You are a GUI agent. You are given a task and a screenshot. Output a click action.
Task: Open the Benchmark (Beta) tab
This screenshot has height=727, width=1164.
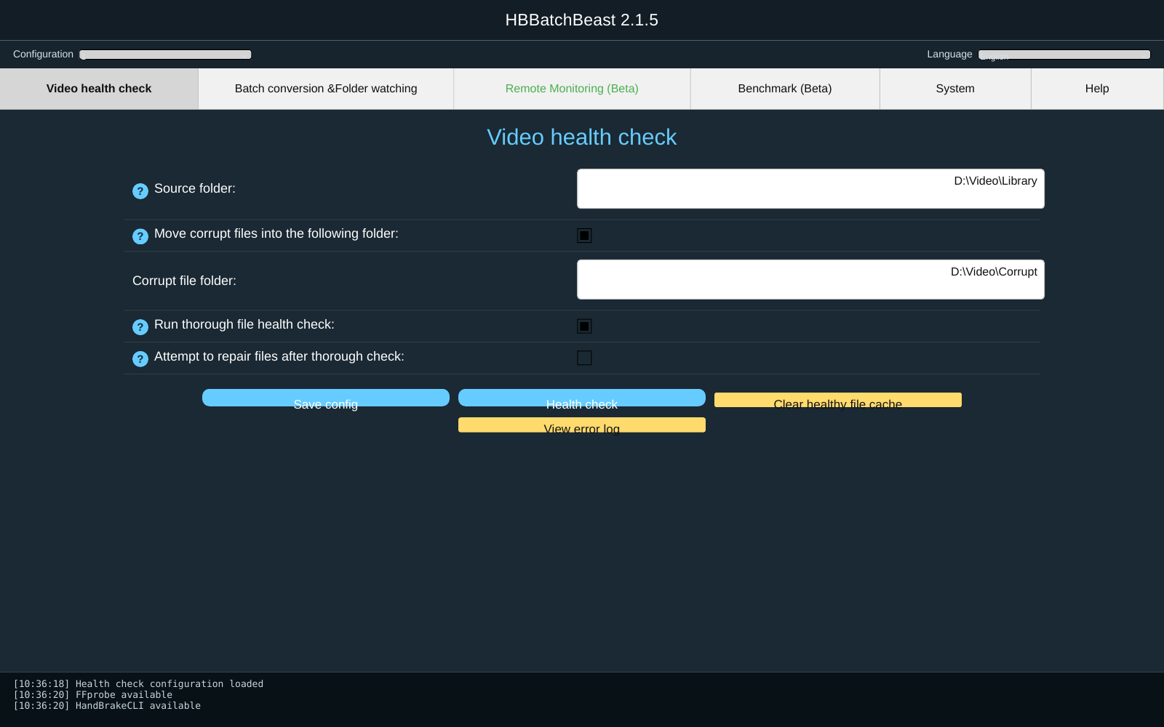point(785,89)
